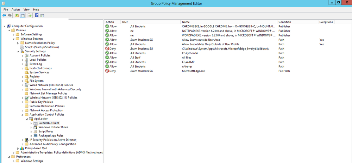Screen dimensions: 352x163
Task: Collapse the Security Settings node
Action: click(18, 52)
